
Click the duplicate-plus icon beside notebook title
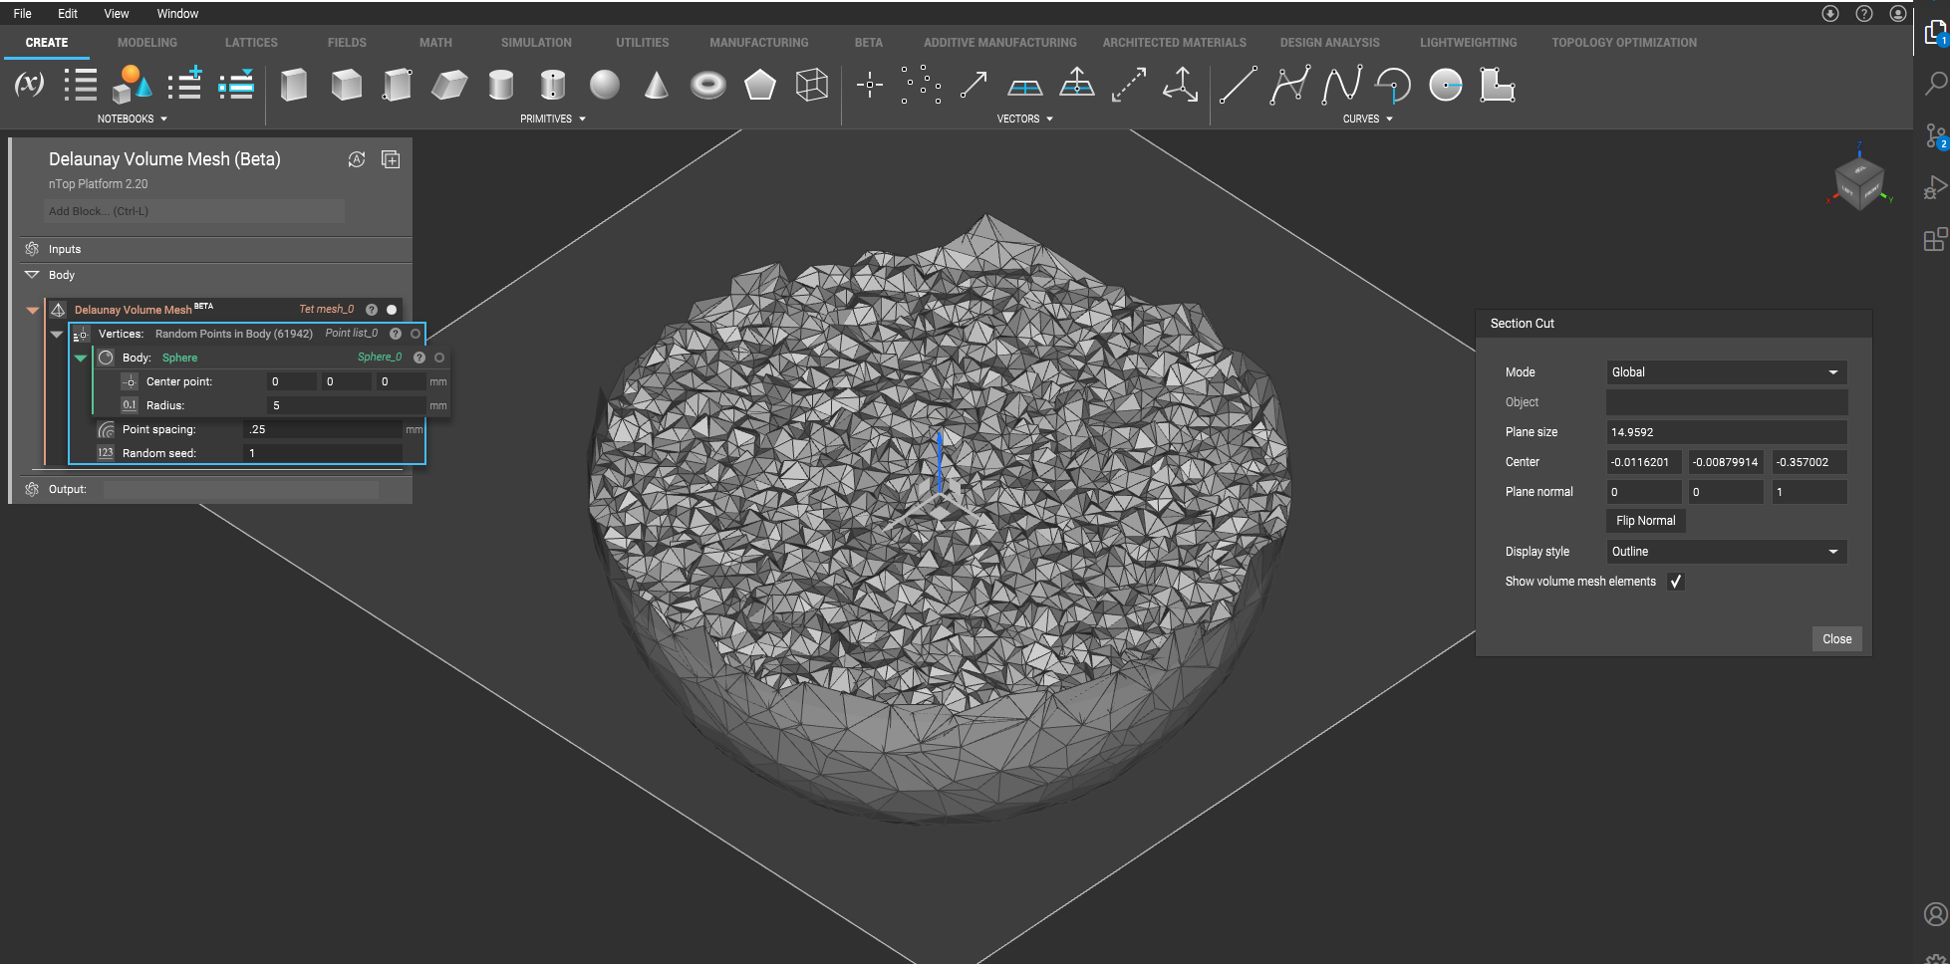tap(391, 159)
